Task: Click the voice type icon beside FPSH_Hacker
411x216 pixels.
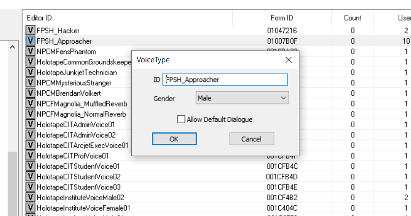Action: (x=30, y=30)
